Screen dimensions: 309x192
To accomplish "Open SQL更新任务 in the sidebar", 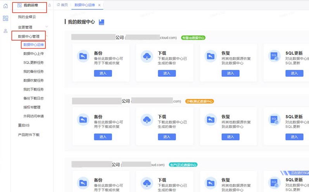I will click(33, 63).
